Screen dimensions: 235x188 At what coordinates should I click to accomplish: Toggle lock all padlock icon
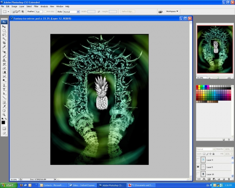[x=213, y=154]
